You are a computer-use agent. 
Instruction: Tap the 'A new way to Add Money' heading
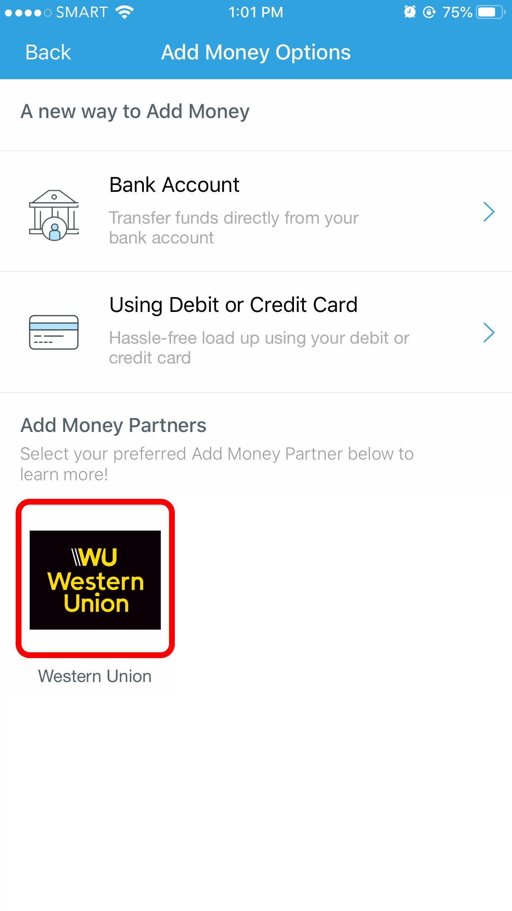135,112
